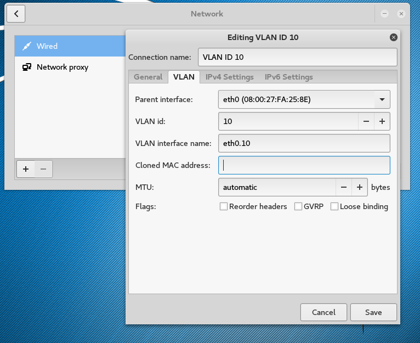Open the IPv6 Settings tab
Screen dimensions: 420x343
289,77
